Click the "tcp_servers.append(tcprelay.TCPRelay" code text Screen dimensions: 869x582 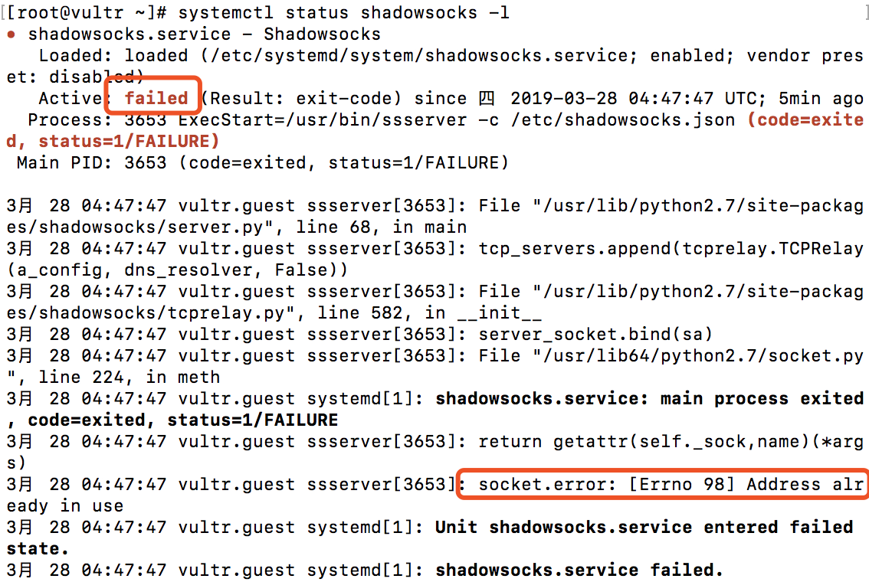point(671,248)
